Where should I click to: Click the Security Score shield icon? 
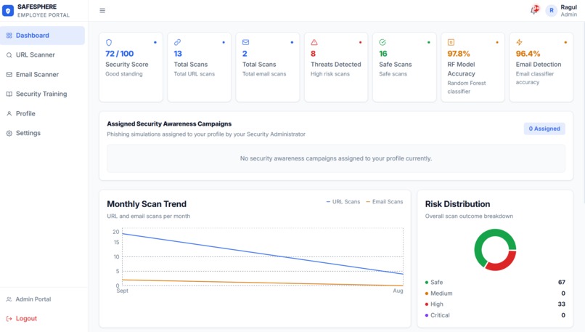pos(109,42)
